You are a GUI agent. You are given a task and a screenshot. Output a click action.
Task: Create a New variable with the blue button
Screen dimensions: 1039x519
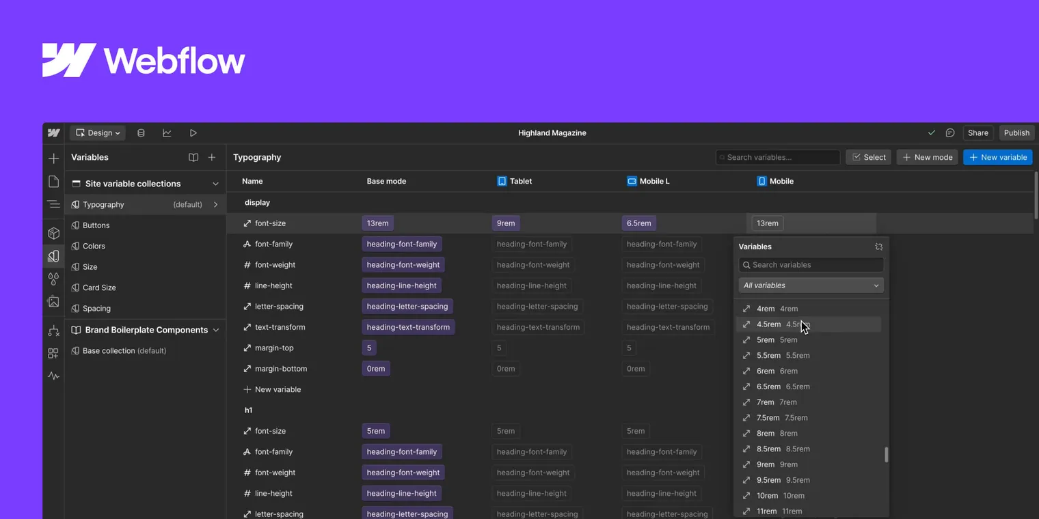[997, 157]
